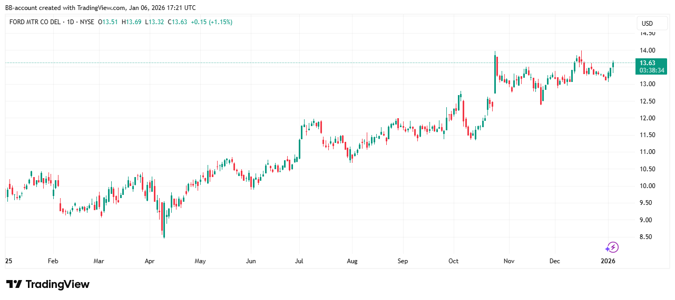Image resolution: width=675 pixels, height=300 pixels.
Task: Click the TradingView logo icon
Action: (14, 284)
